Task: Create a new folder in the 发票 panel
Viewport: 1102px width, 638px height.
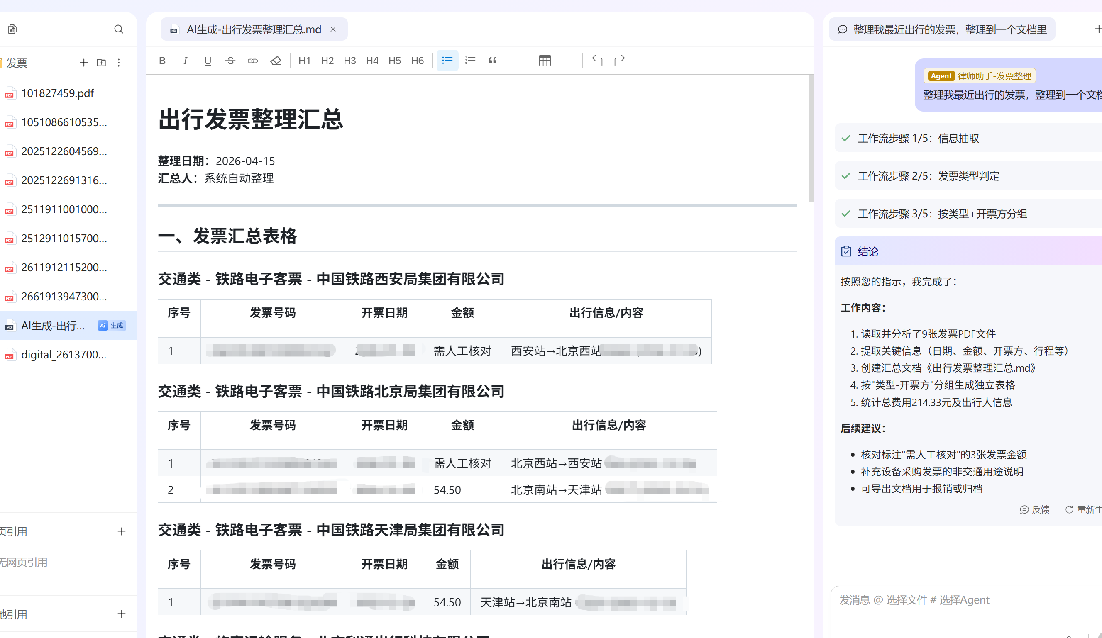Action: (x=101, y=63)
